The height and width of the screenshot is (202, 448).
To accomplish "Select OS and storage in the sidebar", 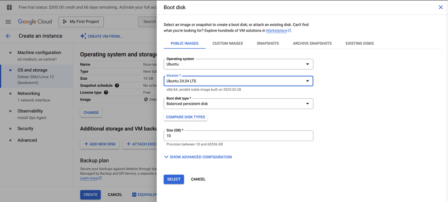I will tap(37, 76).
